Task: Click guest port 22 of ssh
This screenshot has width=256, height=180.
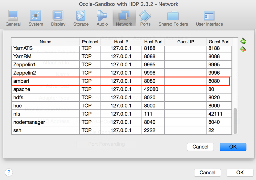Action: (219, 130)
